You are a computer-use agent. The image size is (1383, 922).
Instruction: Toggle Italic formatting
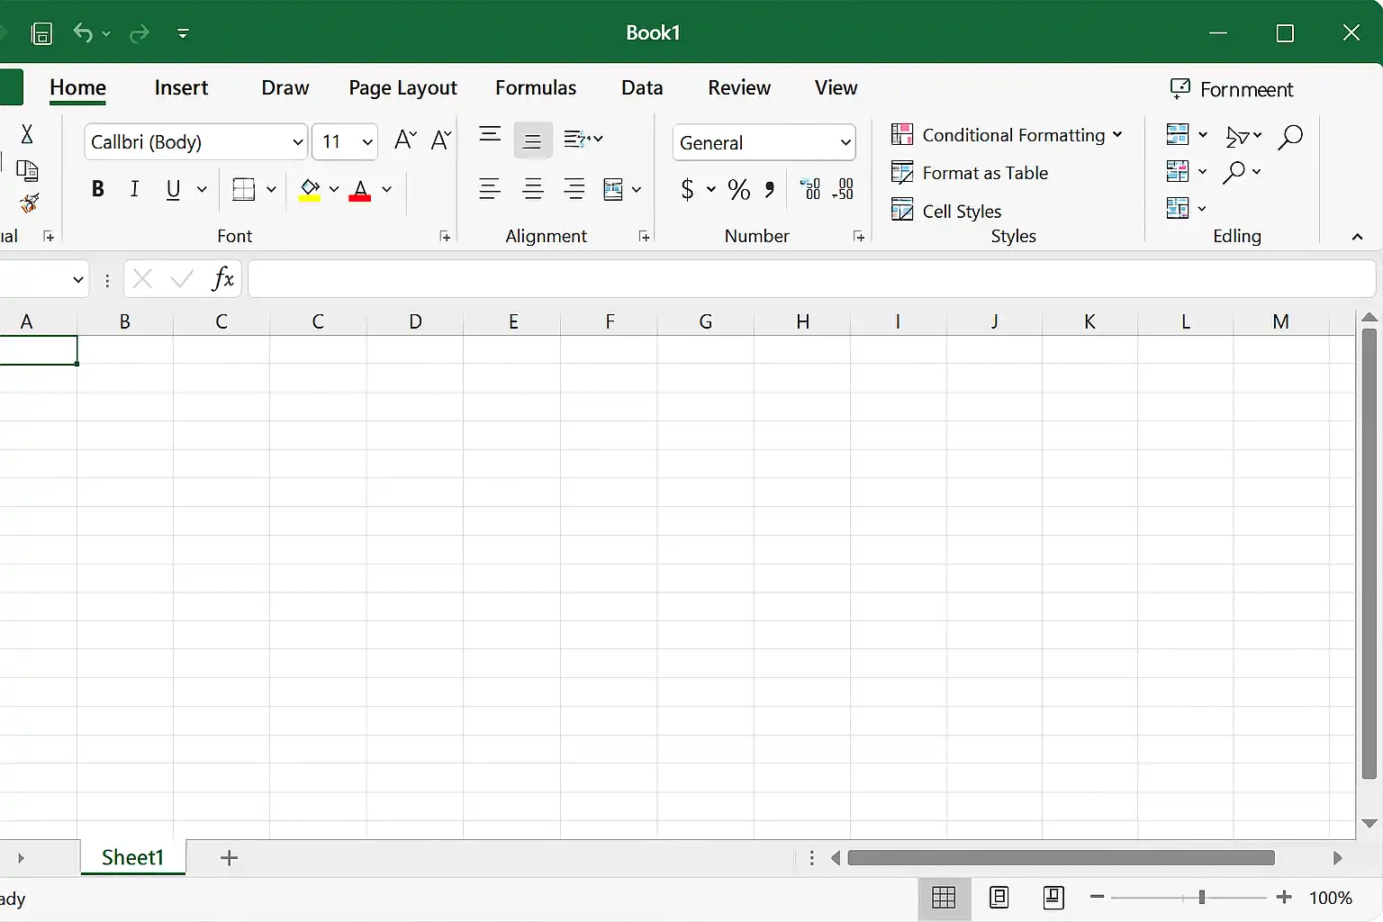[x=135, y=189]
